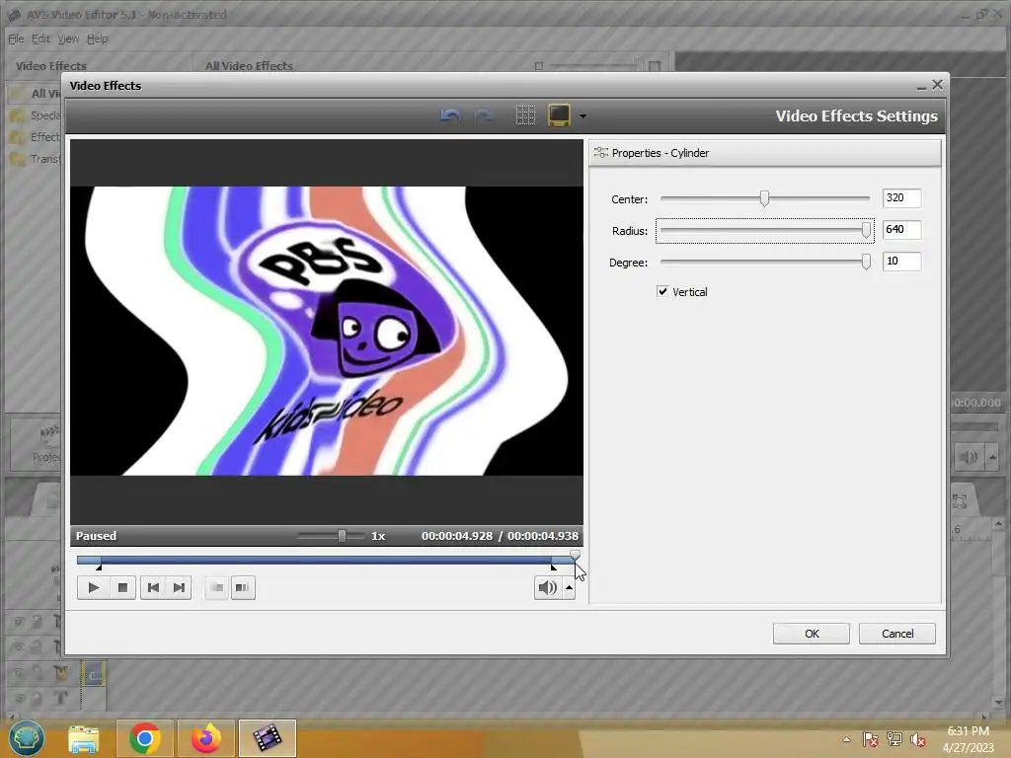Mute the preview volume speaker
Image resolution: width=1011 pixels, height=758 pixels.
(x=547, y=587)
